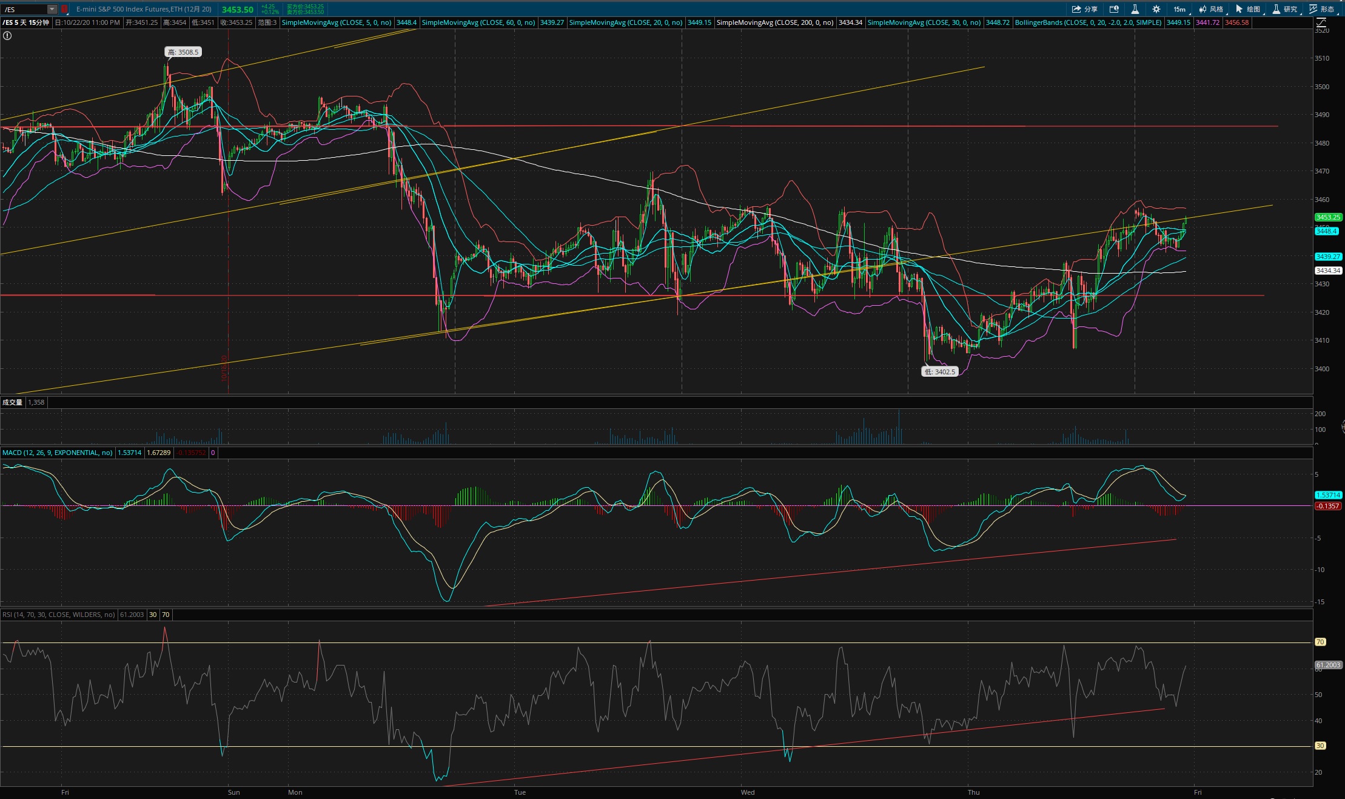Viewport: 1345px width, 799px height.
Task: Click the +4.25 net change value
Action: [x=268, y=7]
